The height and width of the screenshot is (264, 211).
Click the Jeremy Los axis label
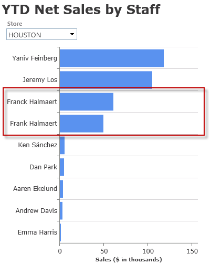[x=40, y=80]
